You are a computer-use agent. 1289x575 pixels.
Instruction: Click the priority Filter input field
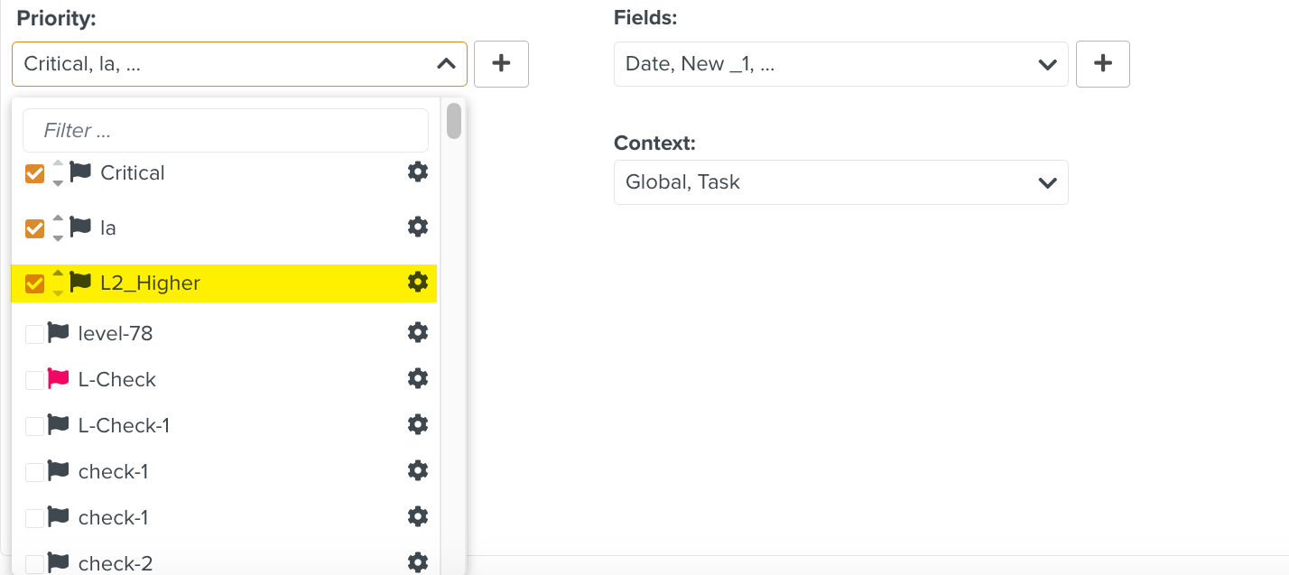[226, 131]
